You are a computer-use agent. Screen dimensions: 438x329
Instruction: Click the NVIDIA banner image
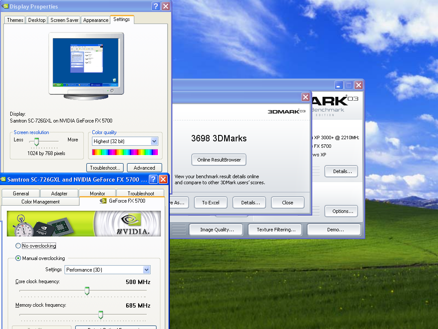[x=84, y=224]
